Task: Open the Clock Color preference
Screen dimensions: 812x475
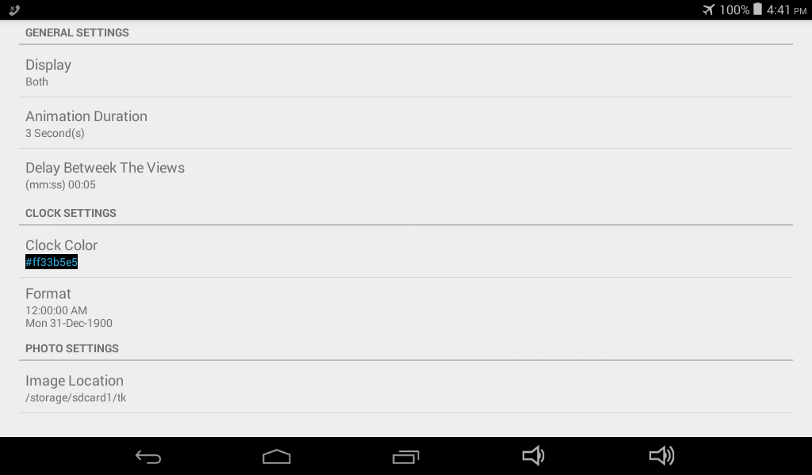Action: pos(406,253)
